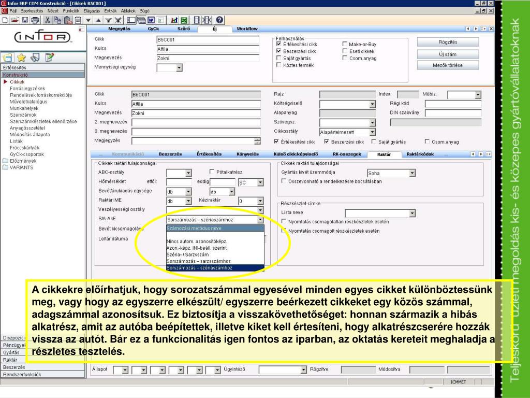This screenshot has width=530, height=398.
Task: Click the Save diskette toolbar icon
Action: (x=25, y=20)
